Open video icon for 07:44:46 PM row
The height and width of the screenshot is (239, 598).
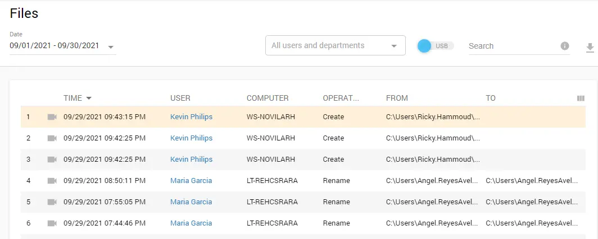[x=52, y=223]
